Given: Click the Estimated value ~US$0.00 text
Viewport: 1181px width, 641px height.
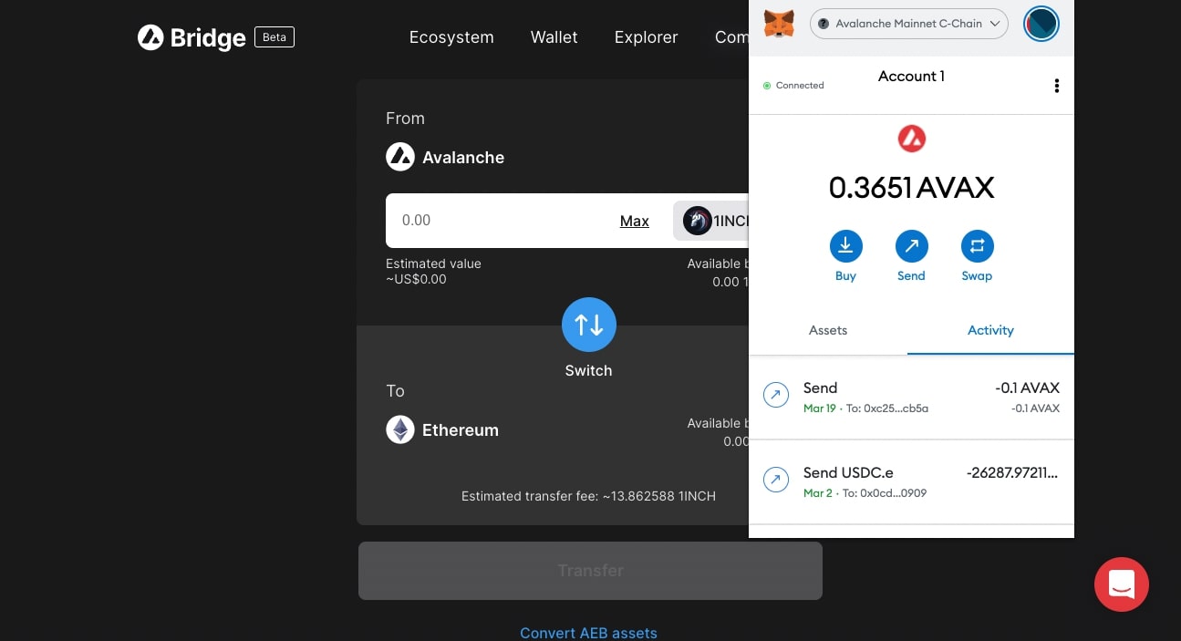Looking at the screenshot, I should [433, 272].
